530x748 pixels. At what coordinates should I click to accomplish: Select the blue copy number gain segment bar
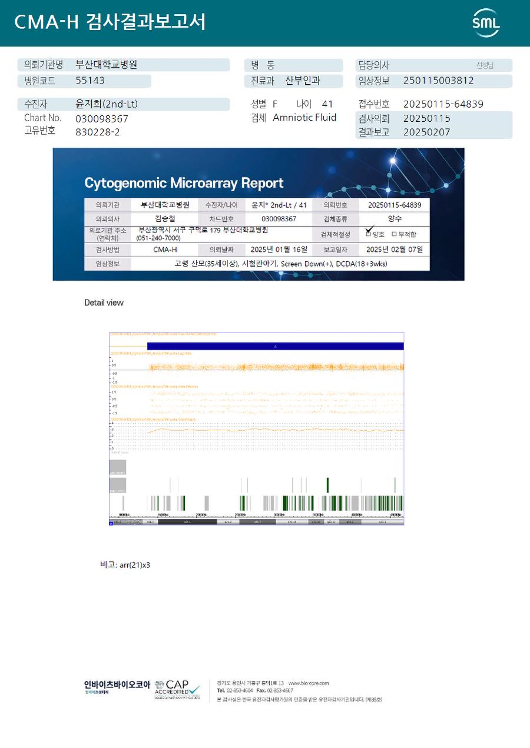[x=275, y=346]
